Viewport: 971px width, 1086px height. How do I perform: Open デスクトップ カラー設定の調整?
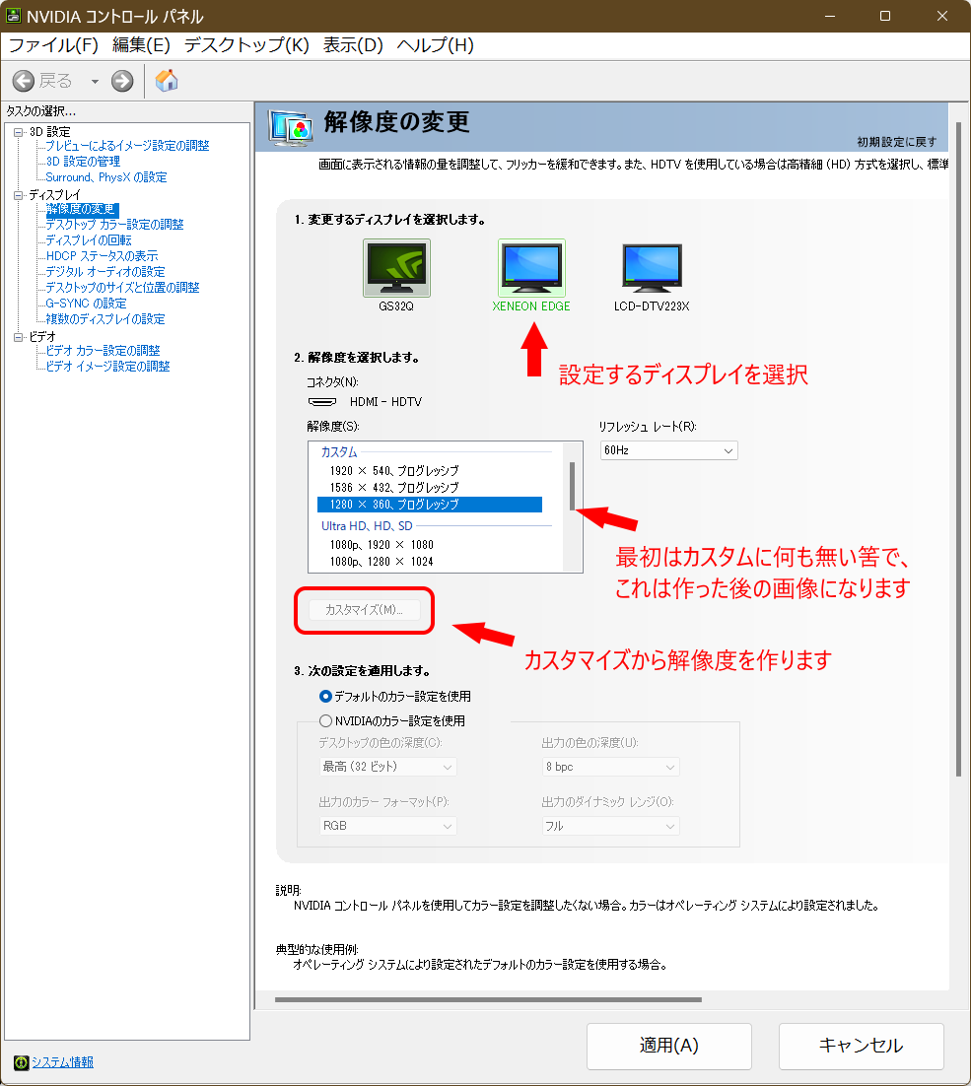click(x=115, y=225)
